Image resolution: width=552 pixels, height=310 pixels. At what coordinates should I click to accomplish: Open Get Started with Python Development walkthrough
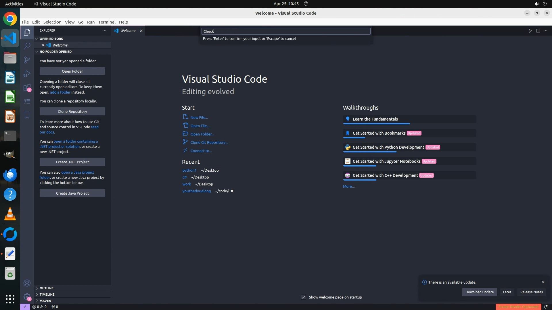coord(388,147)
